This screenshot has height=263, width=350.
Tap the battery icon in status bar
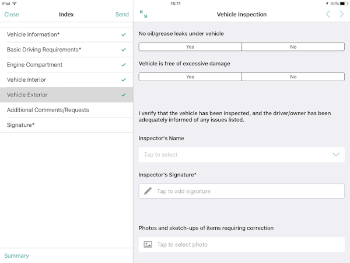click(x=344, y=4)
